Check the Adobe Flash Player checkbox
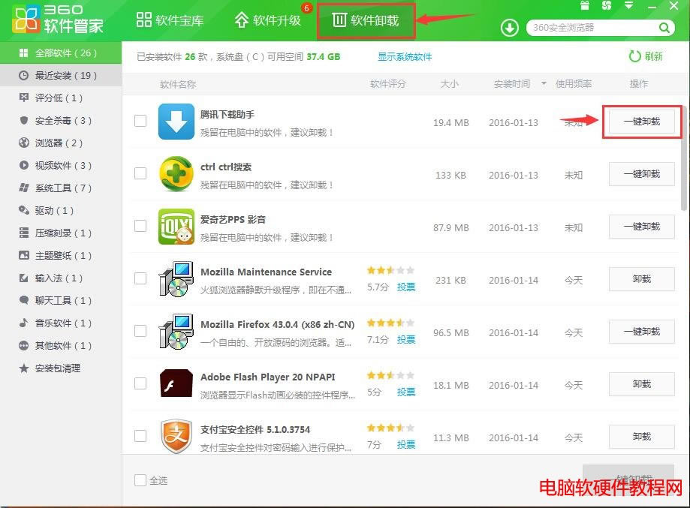 point(140,383)
